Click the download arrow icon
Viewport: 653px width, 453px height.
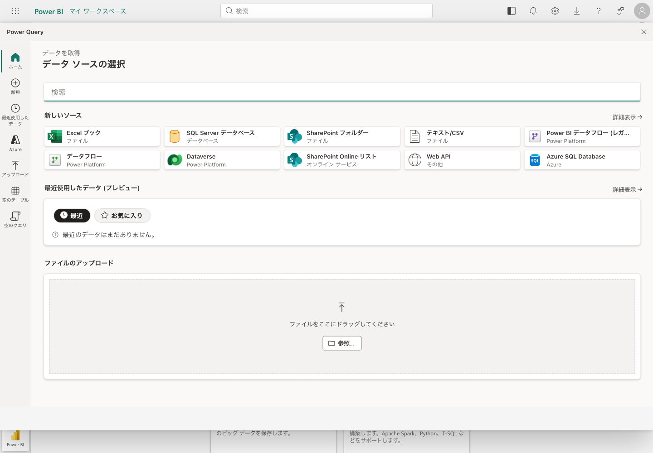[x=577, y=11]
